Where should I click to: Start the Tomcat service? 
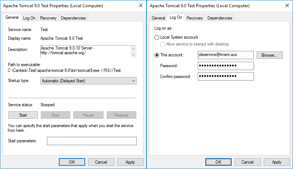23,115
